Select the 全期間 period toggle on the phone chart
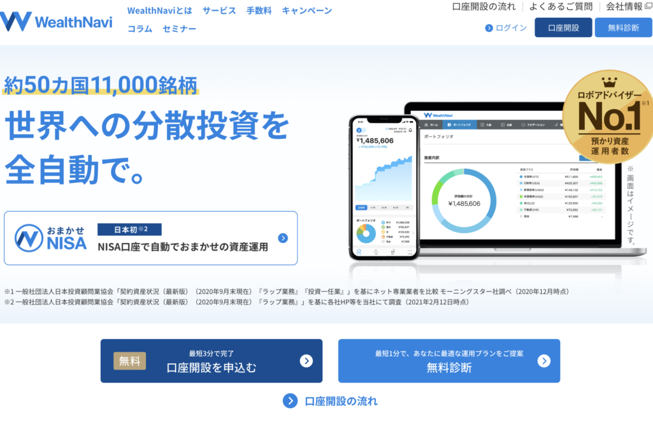 point(361,207)
